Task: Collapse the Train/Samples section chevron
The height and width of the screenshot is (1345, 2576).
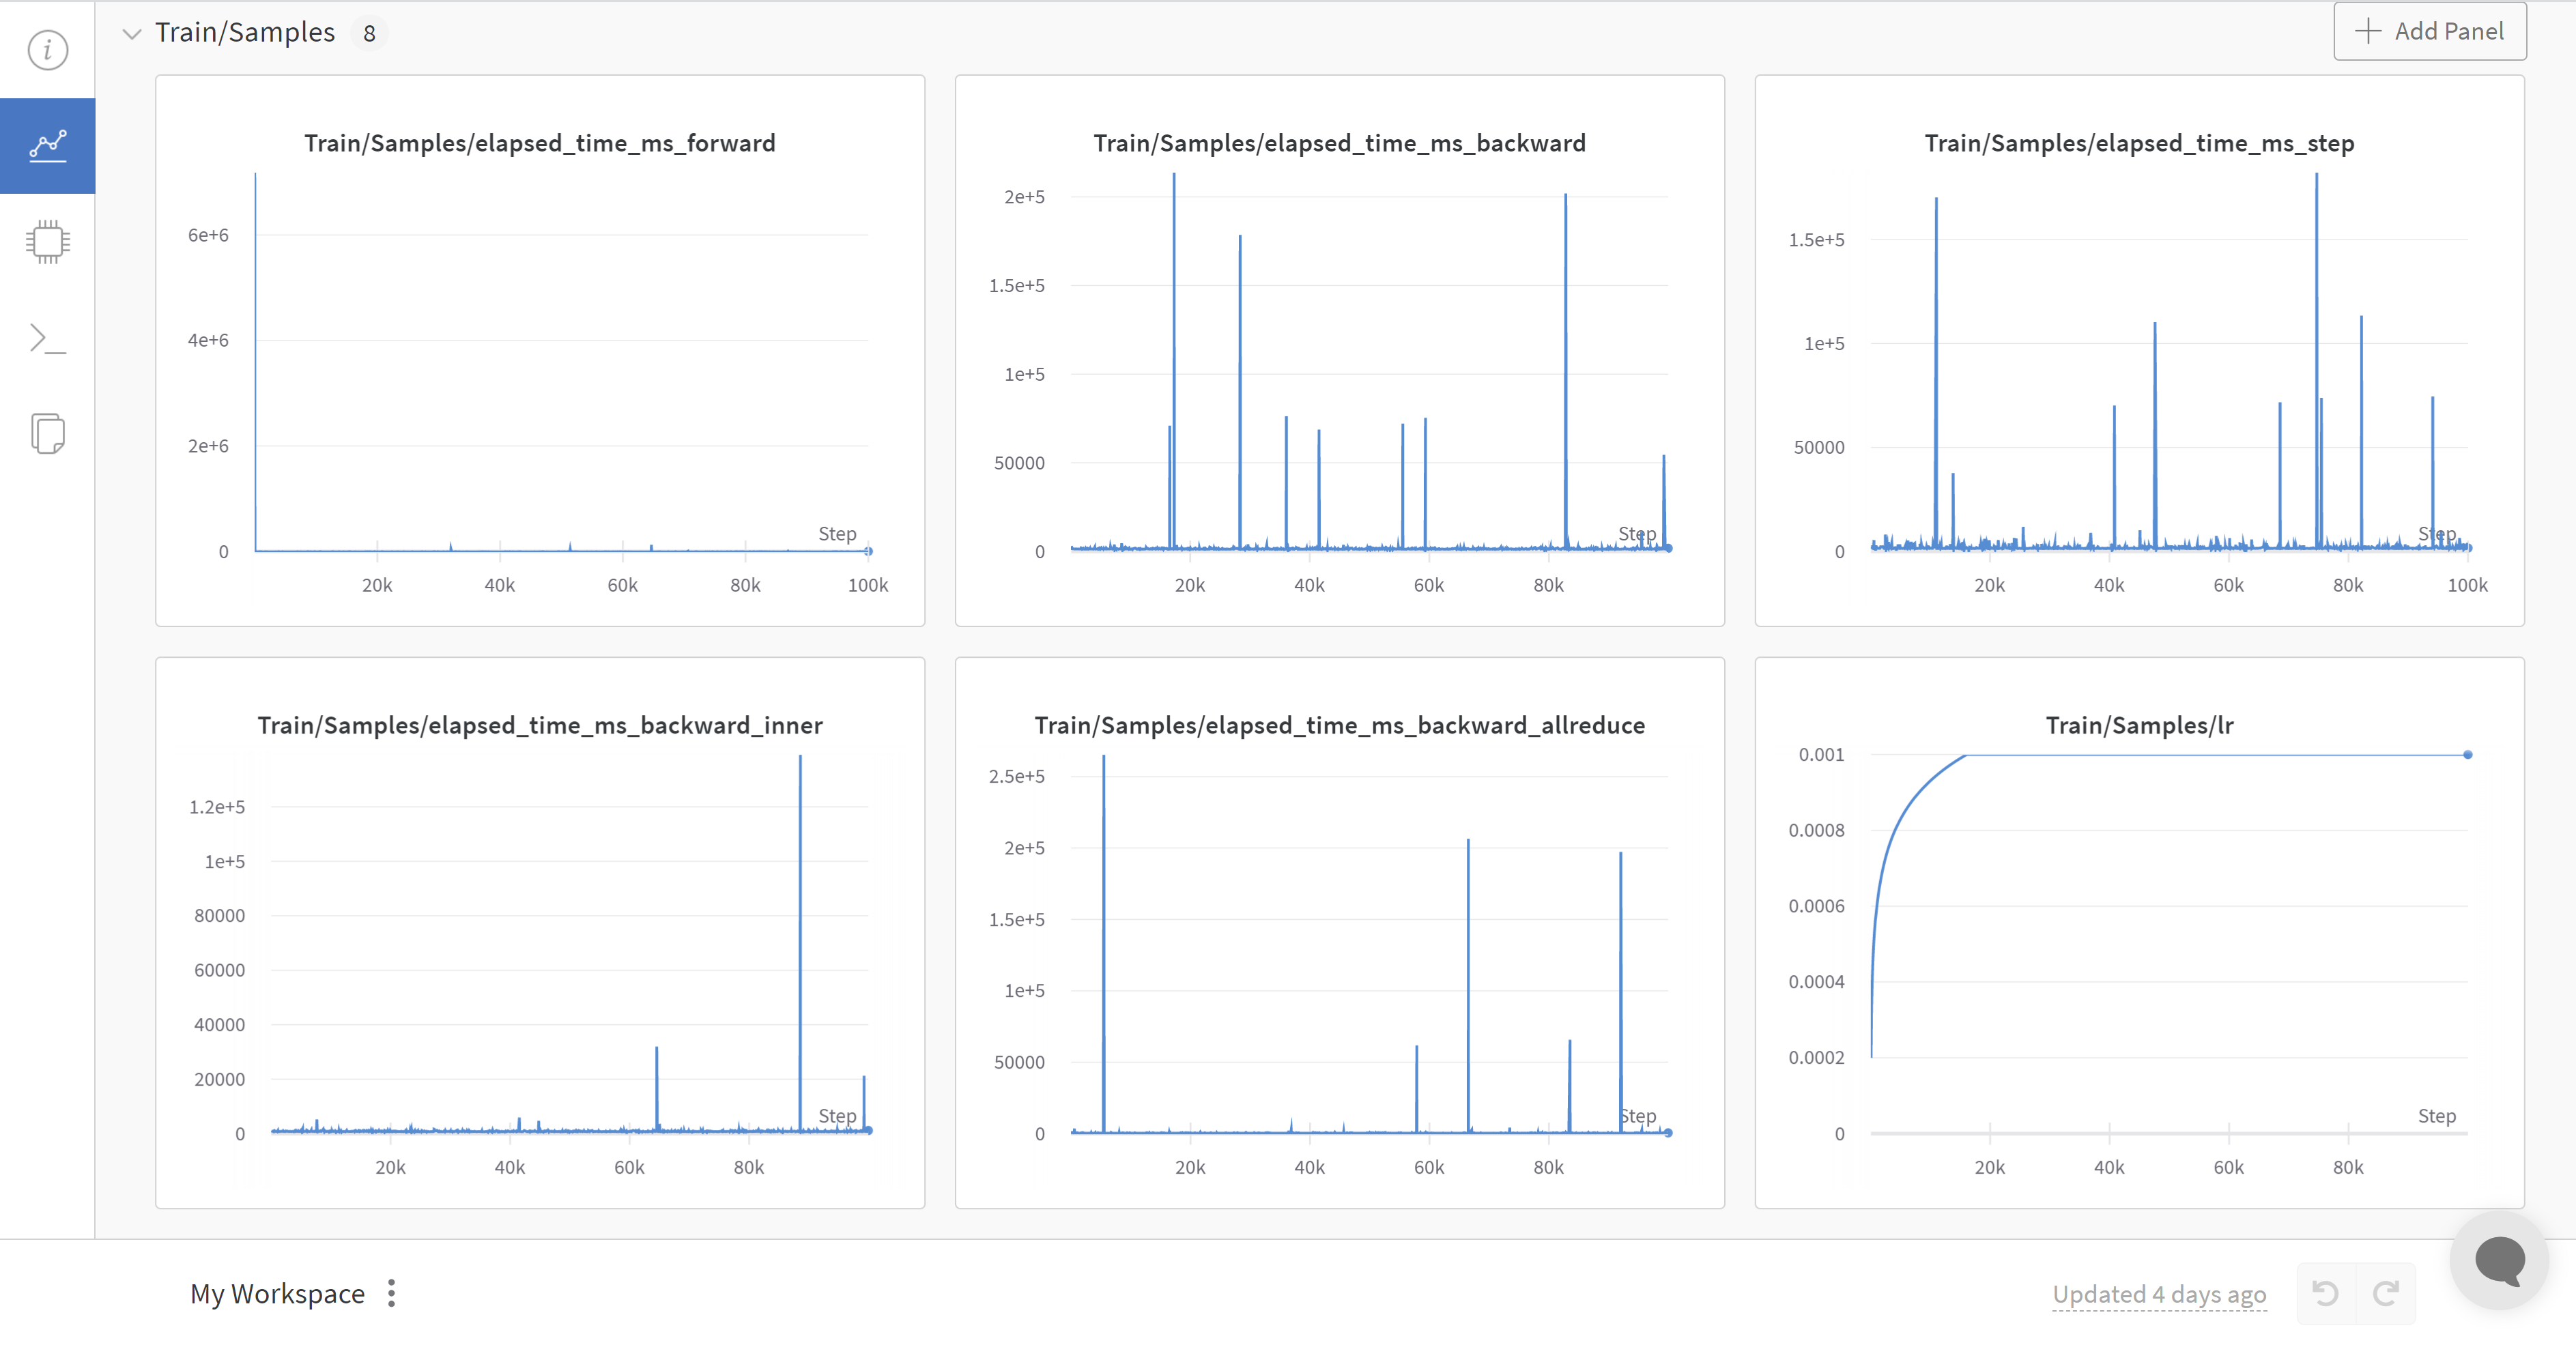Action: point(131,33)
